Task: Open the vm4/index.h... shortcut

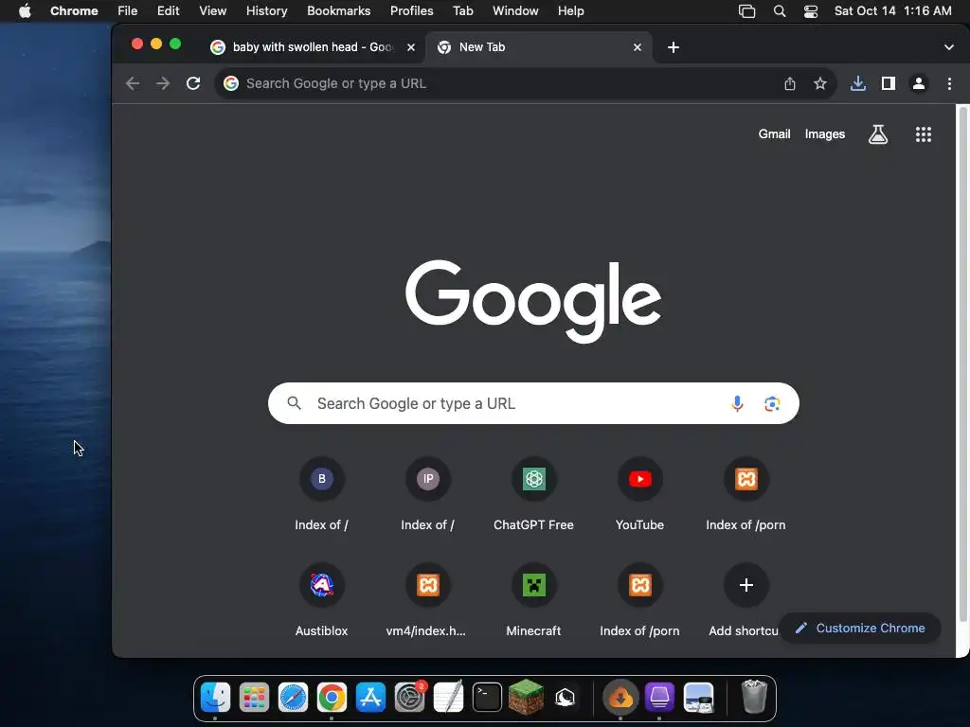Action: coord(427,601)
